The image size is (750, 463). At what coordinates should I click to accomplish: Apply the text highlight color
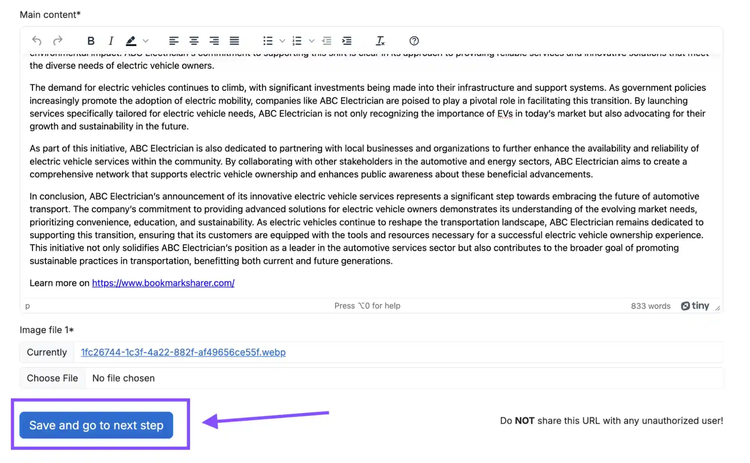[131, 41]
